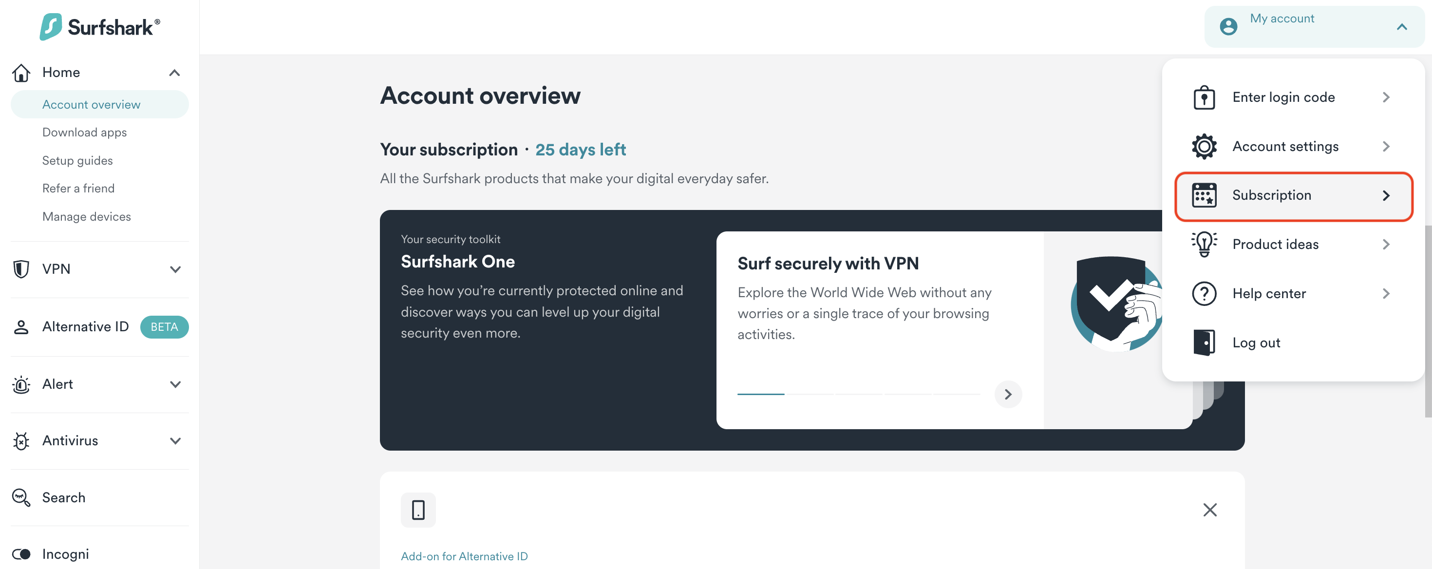Expand the Alert sidebar section
The image size is (1432, 569).
175,384
